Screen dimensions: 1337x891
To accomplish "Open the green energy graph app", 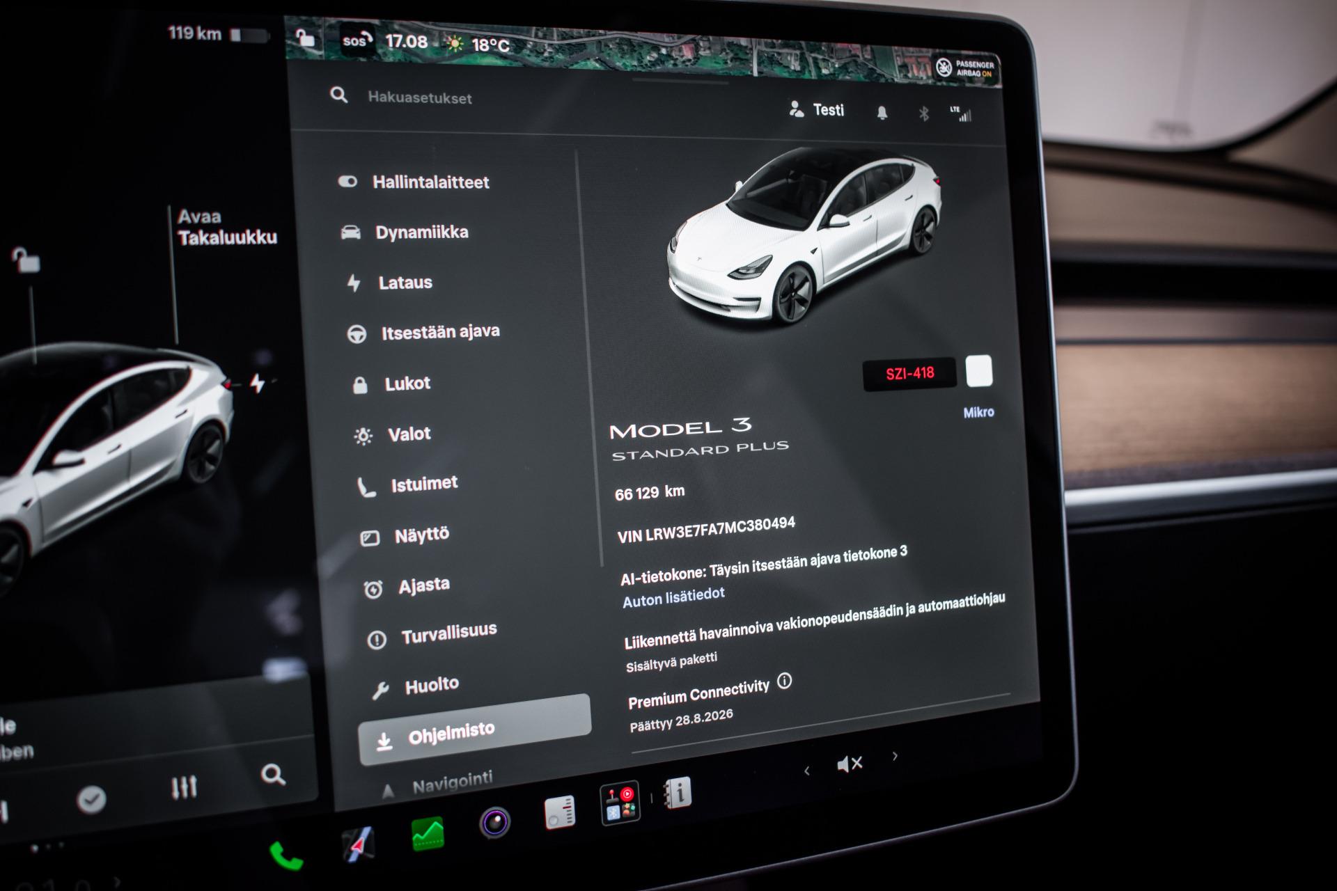I will click(427, 833).
